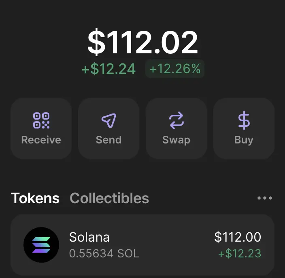Click the Solana $112.00 value

pos(238,237)
